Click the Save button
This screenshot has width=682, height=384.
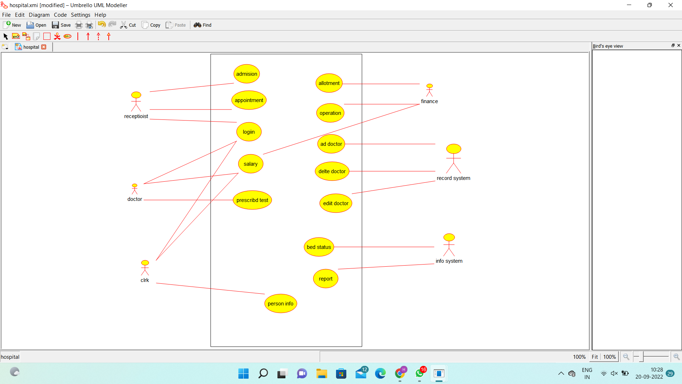point(61,25)
